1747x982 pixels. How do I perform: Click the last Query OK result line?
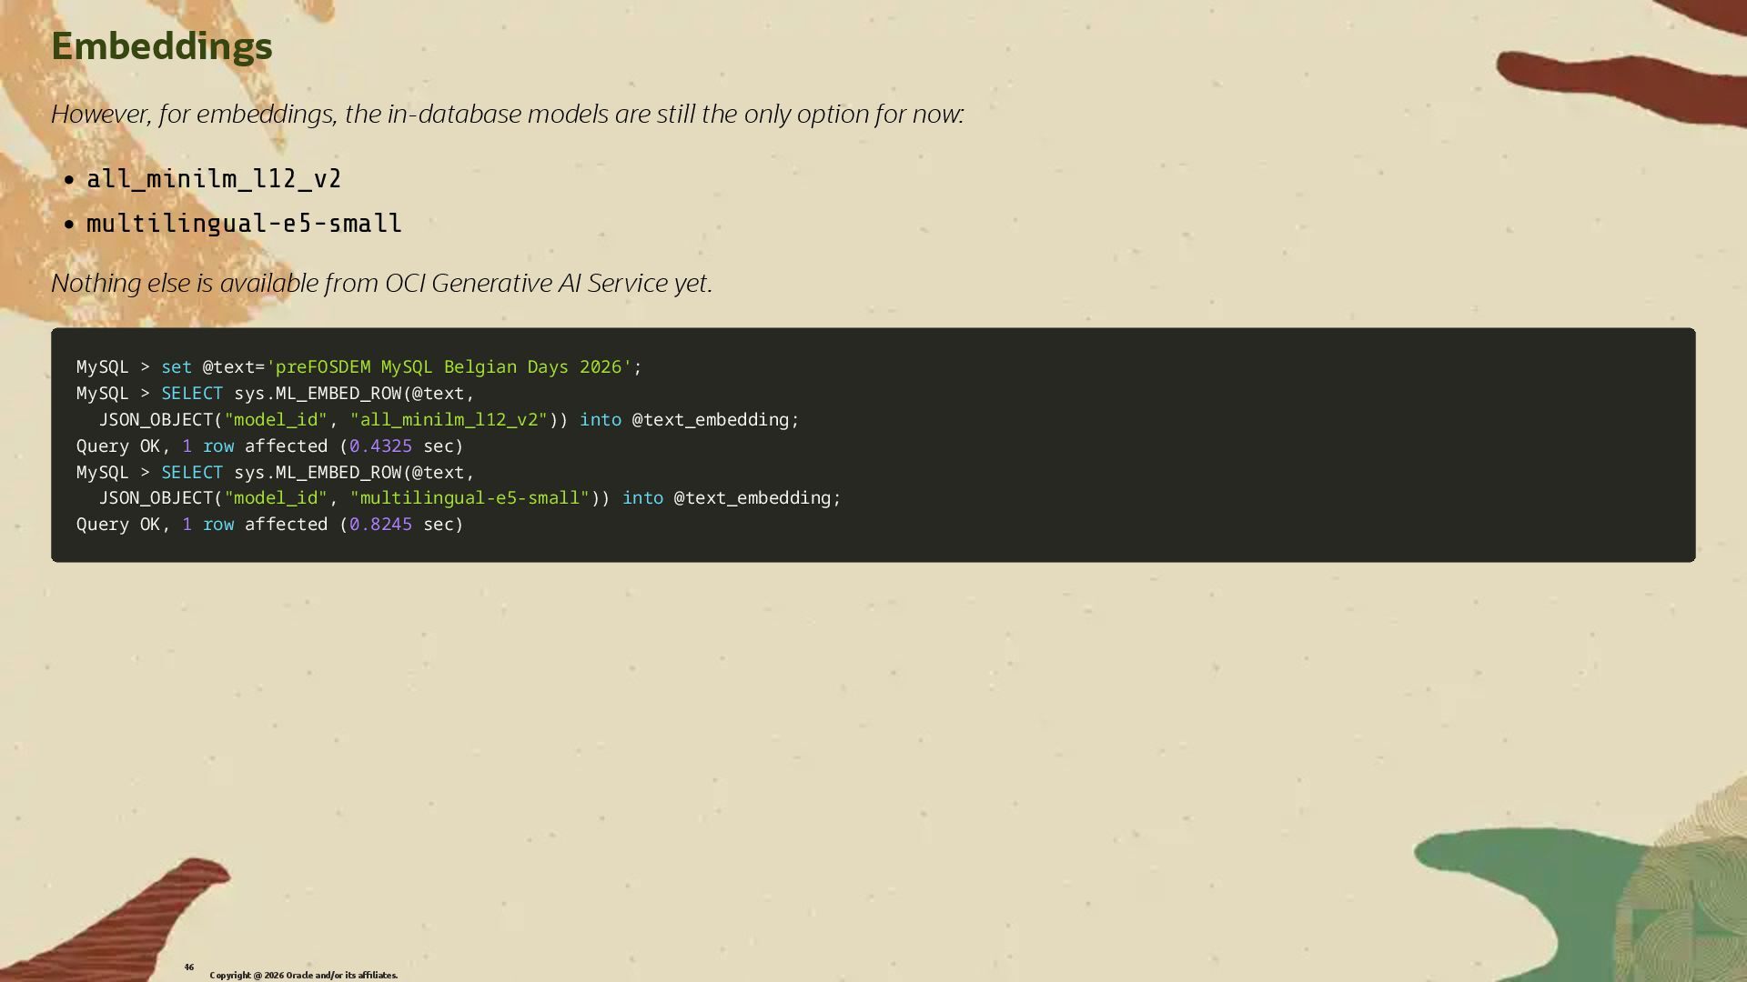(269, 525)
